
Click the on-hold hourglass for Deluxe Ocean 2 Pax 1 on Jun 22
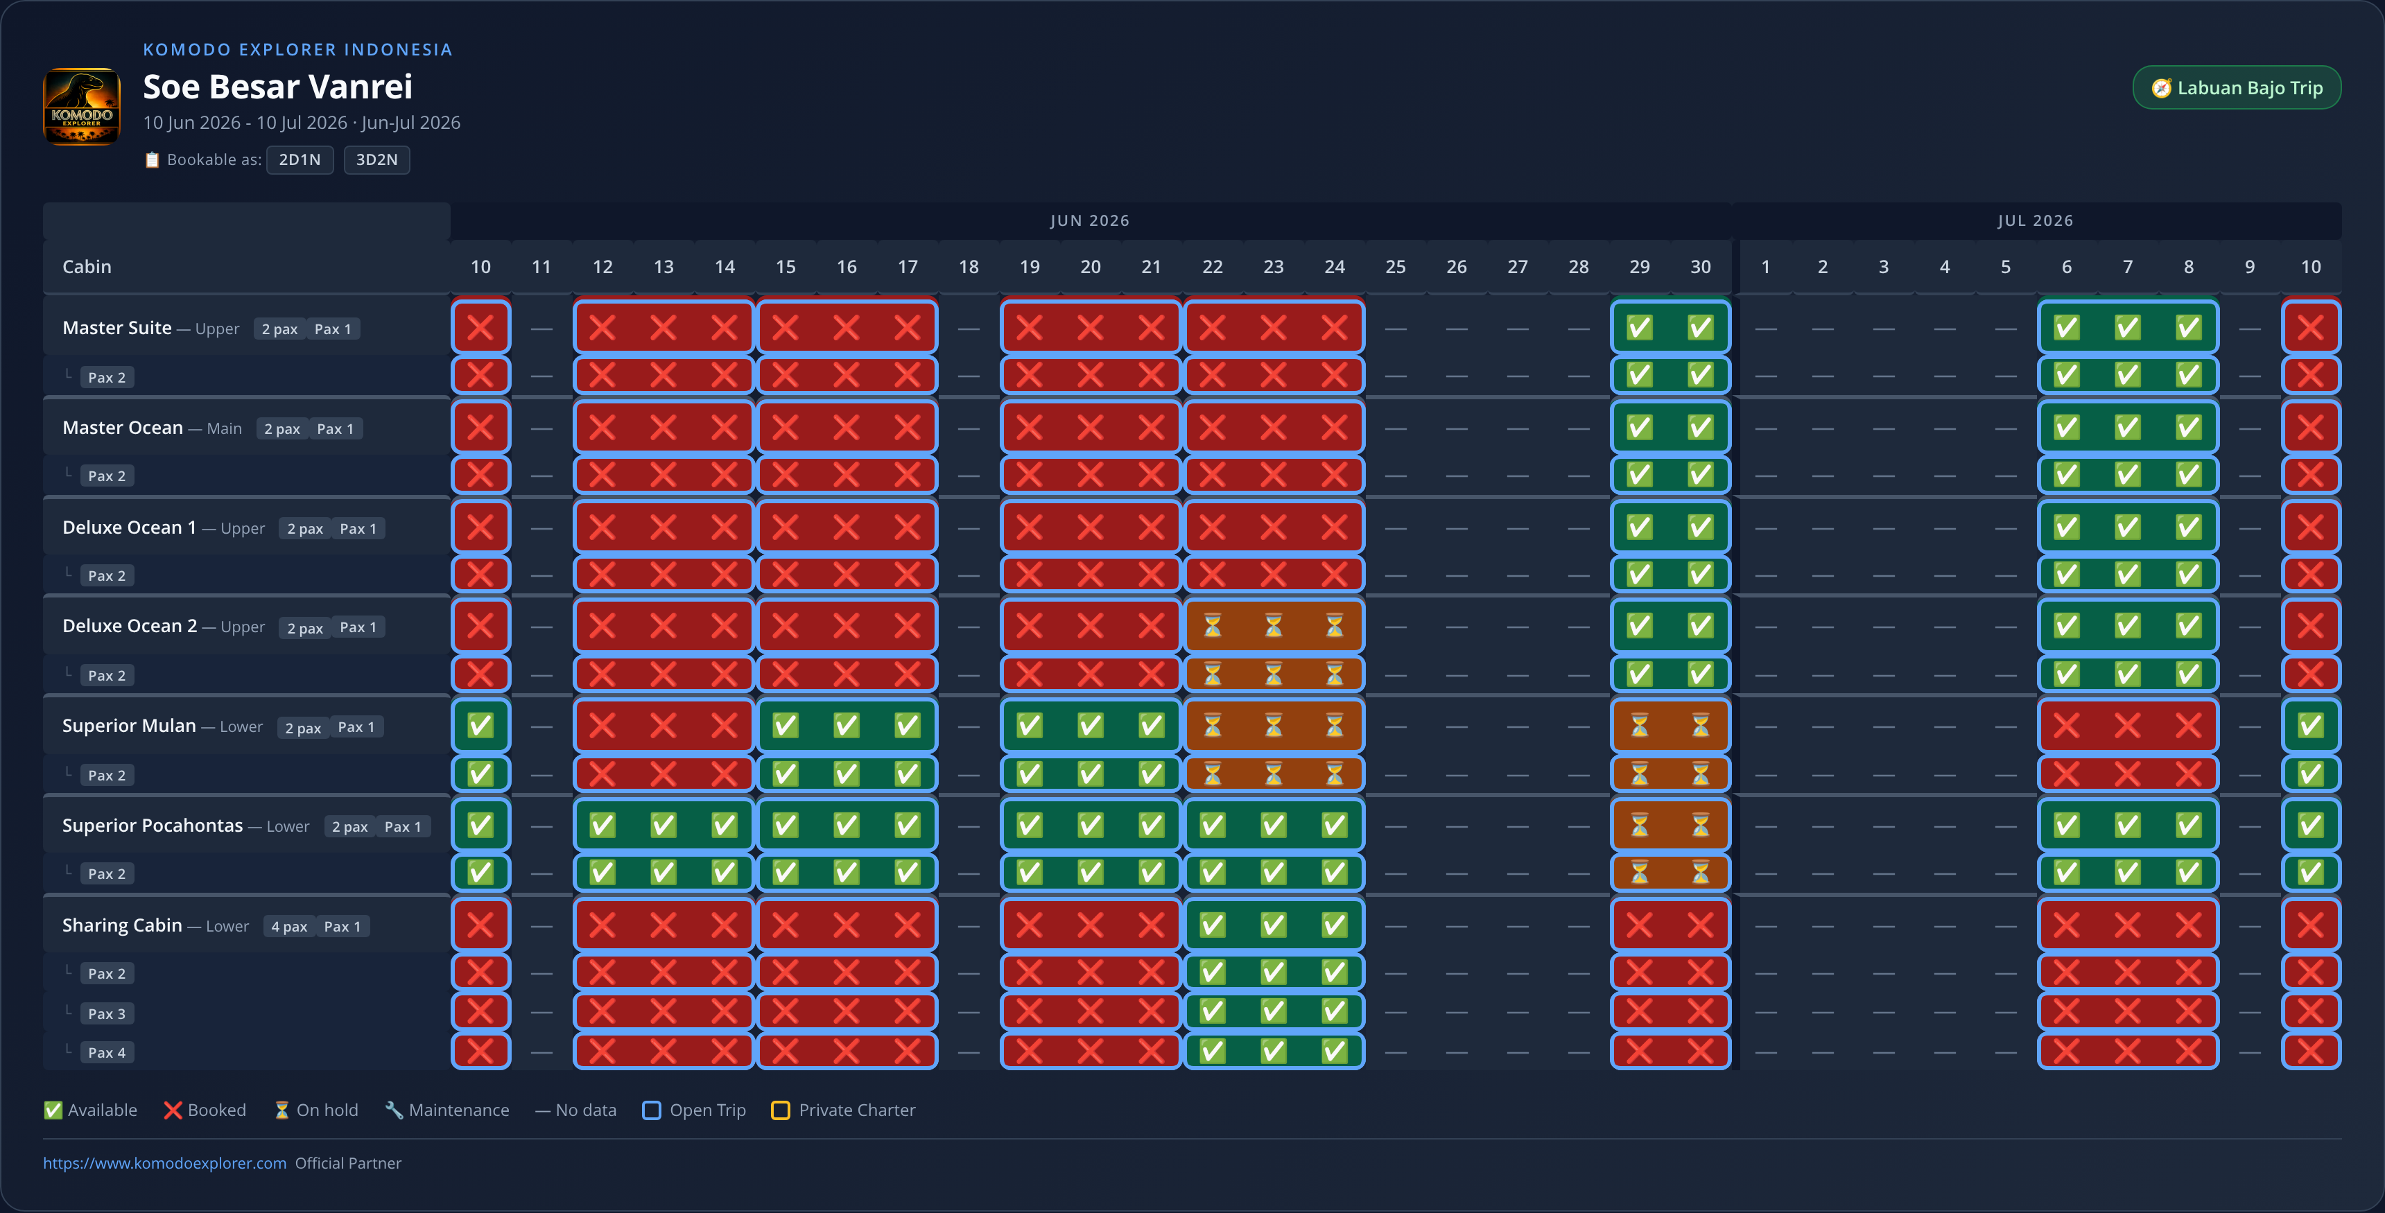click(1212, 626)
